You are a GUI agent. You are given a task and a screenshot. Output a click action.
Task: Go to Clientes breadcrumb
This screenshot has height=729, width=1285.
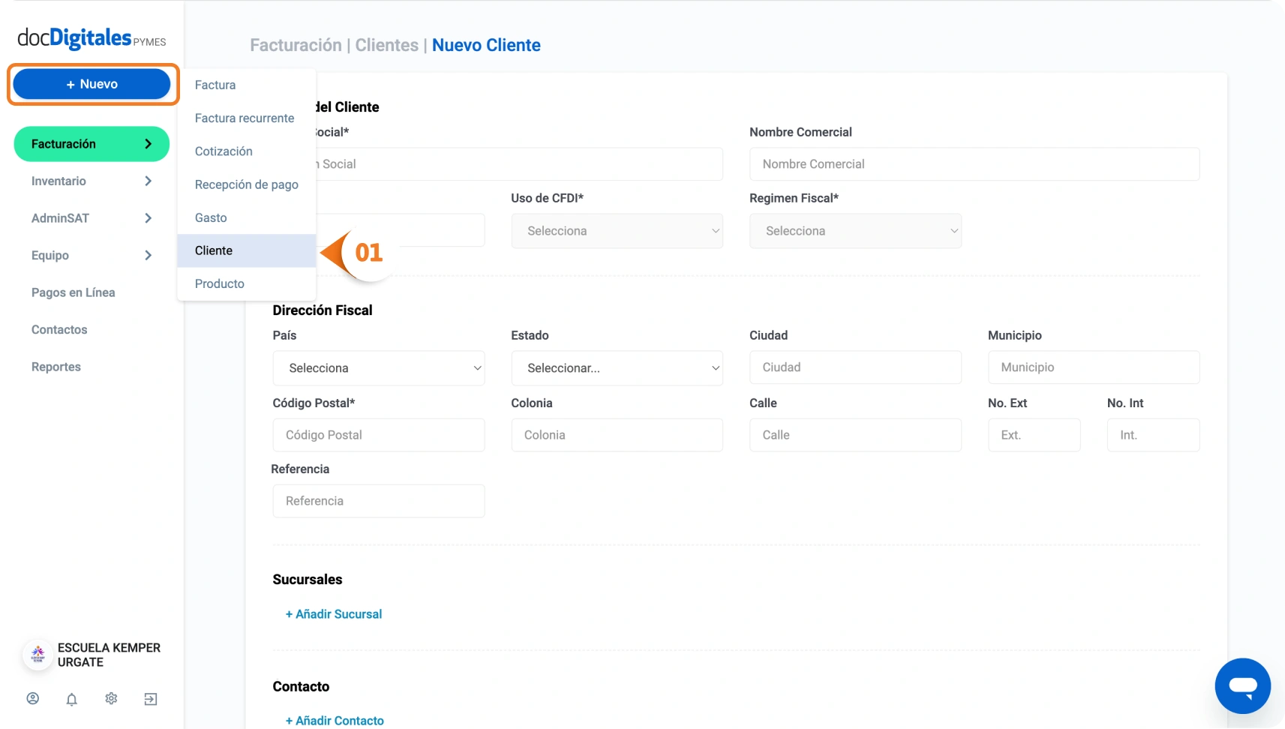(x=387, y=45)
